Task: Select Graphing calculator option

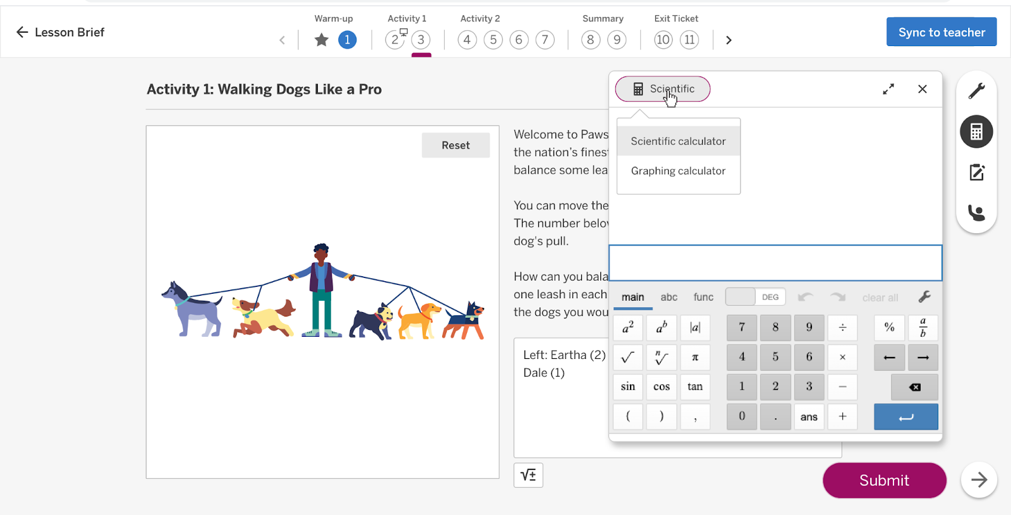Action: (x=678, y=171)
